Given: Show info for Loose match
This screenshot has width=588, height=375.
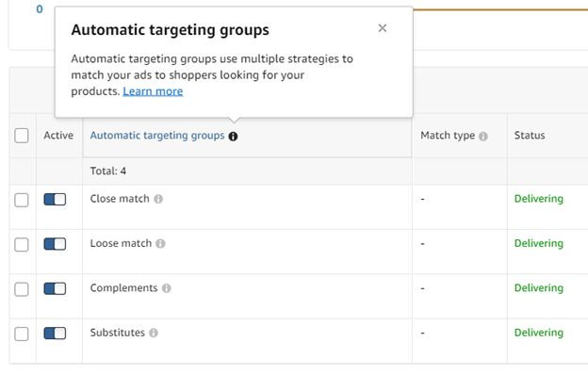Looking at the screenshot, I should pyautogui.click(x=160, y=243).
